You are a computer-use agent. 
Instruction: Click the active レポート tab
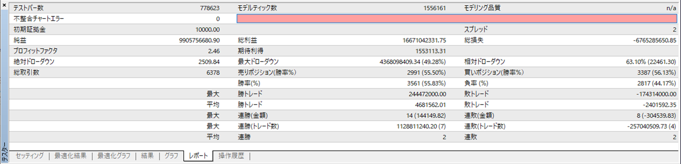pyautogui.click(x=198, y=156)
